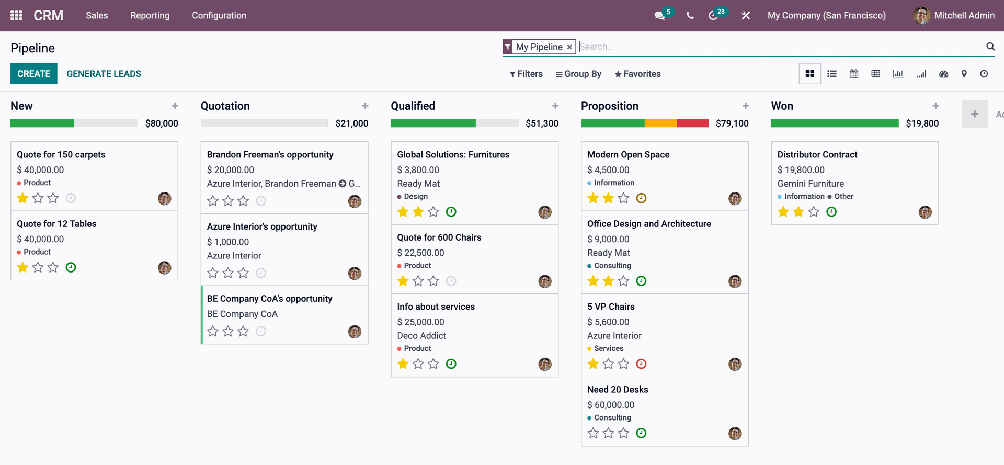The image size is (1004, 465).
Task: Switch to the graph bar chart view
Action: [898, 74]
